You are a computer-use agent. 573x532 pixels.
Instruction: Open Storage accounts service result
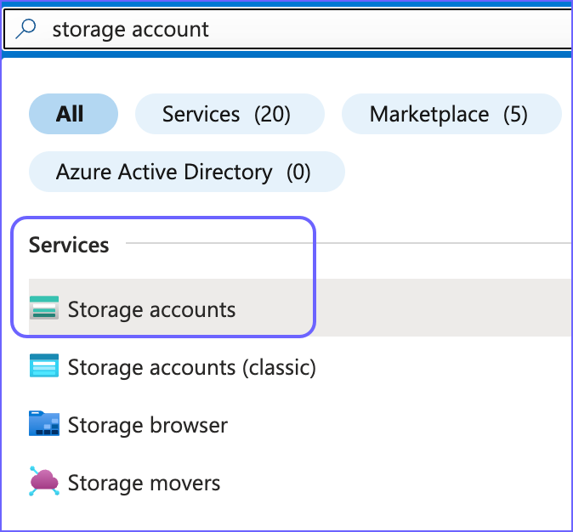point(151,309)
